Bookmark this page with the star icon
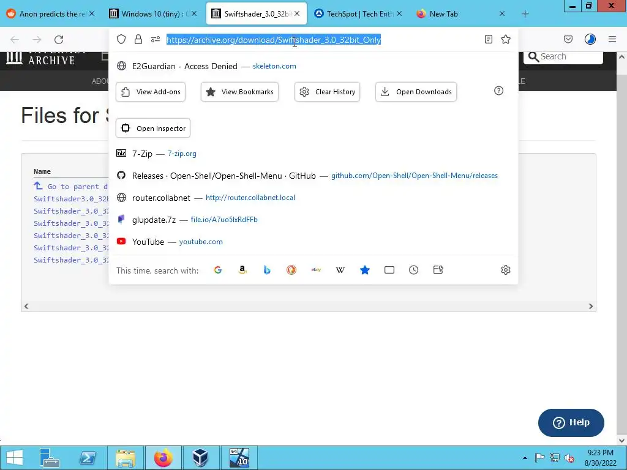The width and height of the screenshot is (627, 470). [506, 39]
